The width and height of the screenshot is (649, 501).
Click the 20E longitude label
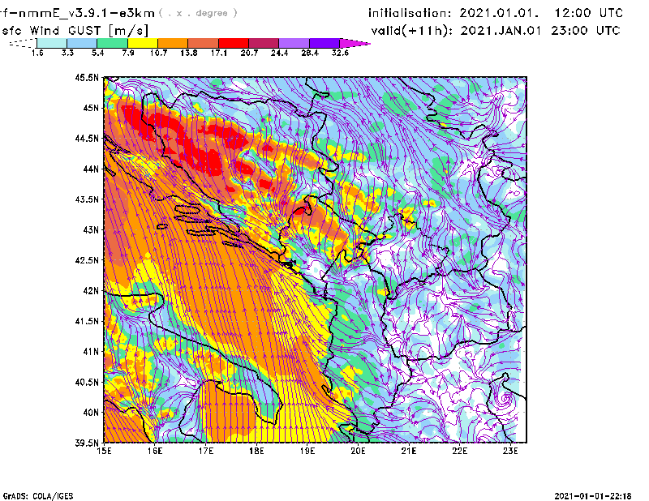pyautogui.click(x=358, y=451)
